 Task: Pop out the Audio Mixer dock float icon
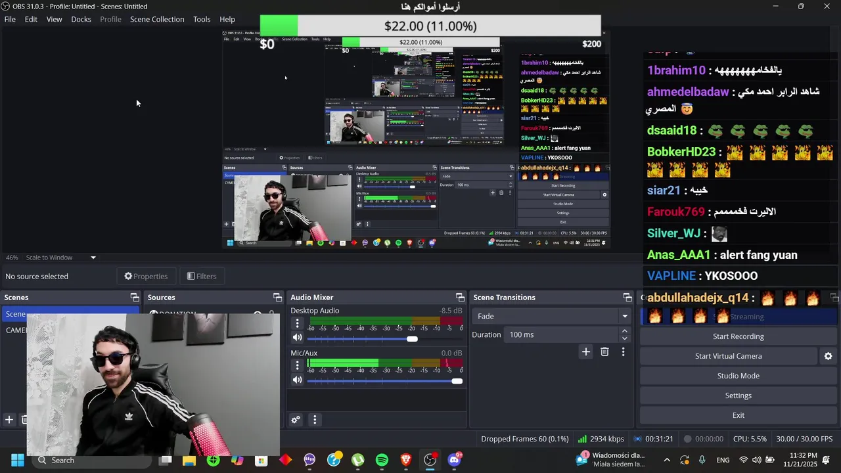pyautogui.click(x=460, y=298)
